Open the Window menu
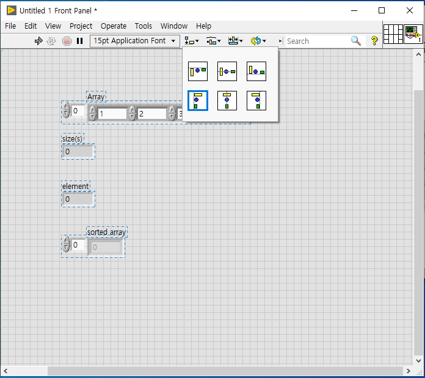This screenshot has height=378, width=425. 174,26
